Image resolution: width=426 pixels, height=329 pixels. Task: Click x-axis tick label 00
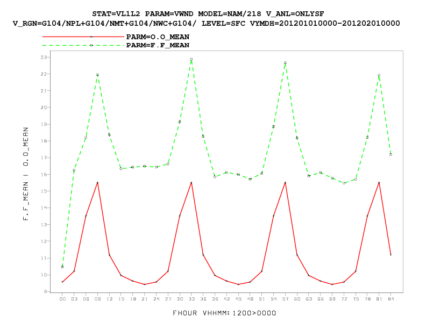click(x=62, y=299)
